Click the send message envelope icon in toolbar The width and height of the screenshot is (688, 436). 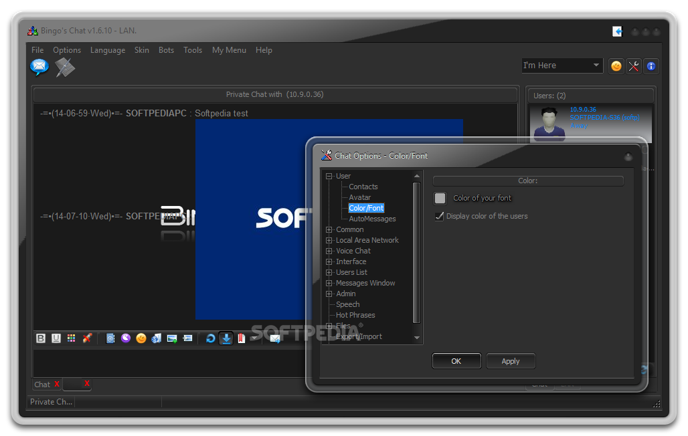click(x=275, y=338)
